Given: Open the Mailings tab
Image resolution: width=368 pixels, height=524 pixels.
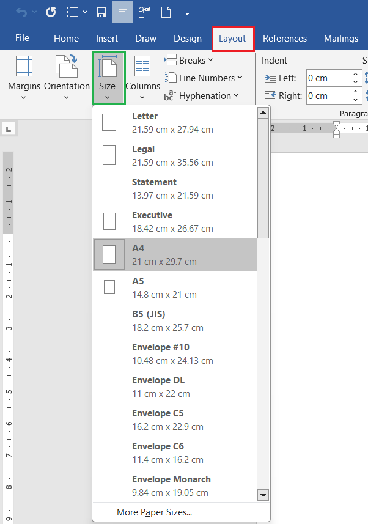Looking at the screenshot, I should tap(341, 39).
